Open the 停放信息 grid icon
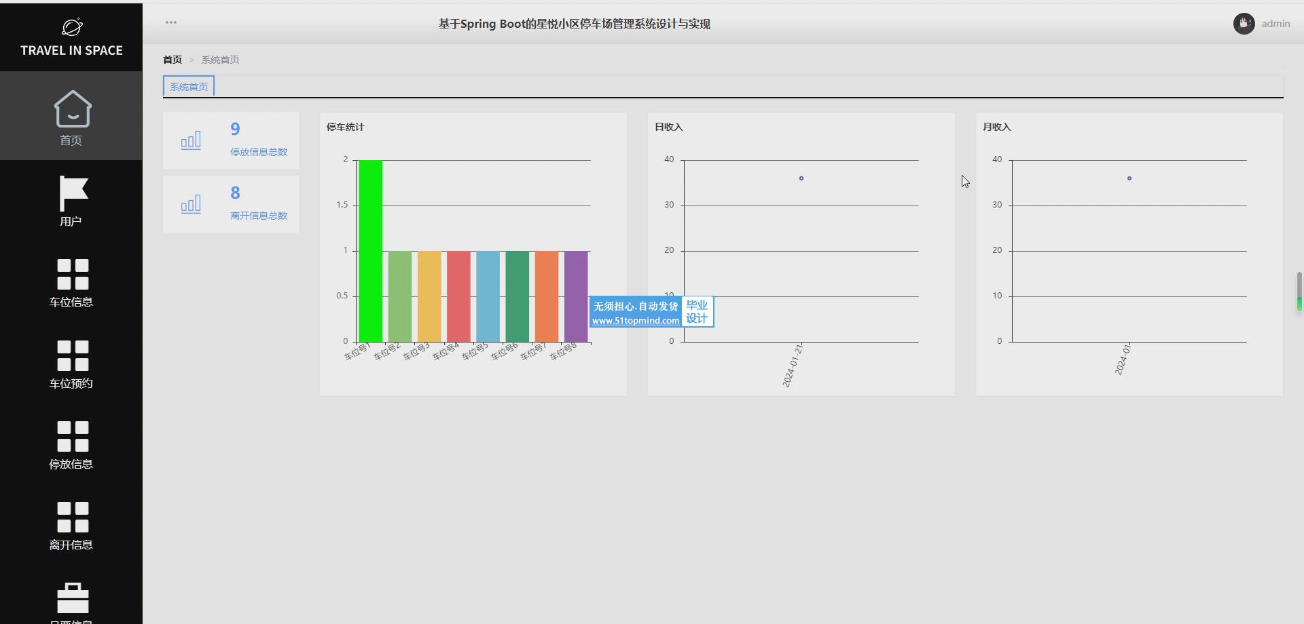The image size is (1304, 624). pos(73,437)
